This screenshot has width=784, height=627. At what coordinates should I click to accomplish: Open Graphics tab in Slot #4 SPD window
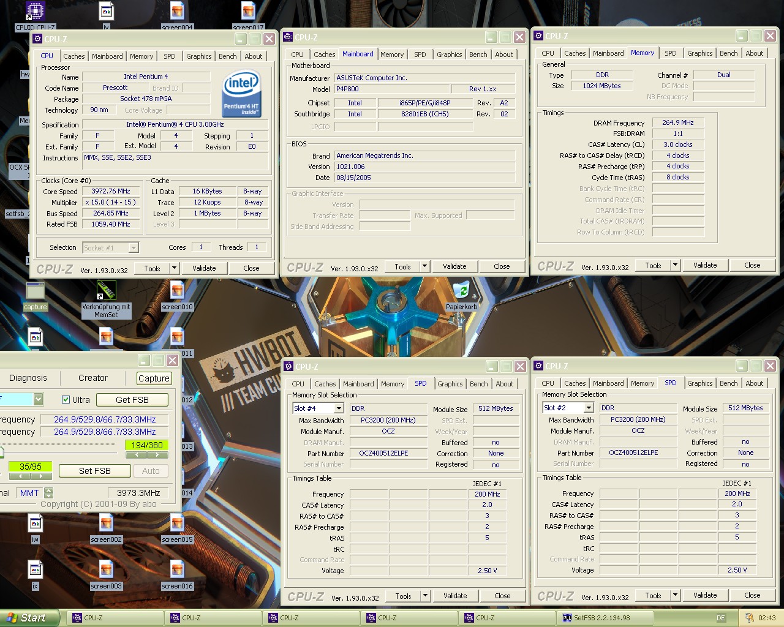click(x=450, y=384)
